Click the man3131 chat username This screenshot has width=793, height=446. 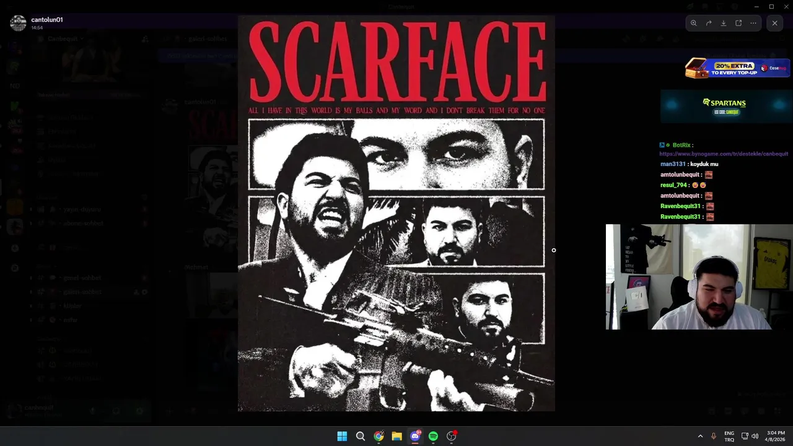673,164
